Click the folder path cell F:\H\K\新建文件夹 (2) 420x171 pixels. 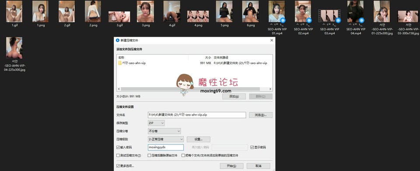(240, 63)
